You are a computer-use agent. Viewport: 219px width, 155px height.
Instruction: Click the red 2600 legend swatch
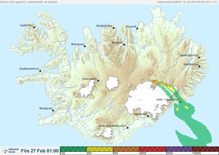[153, 149]
